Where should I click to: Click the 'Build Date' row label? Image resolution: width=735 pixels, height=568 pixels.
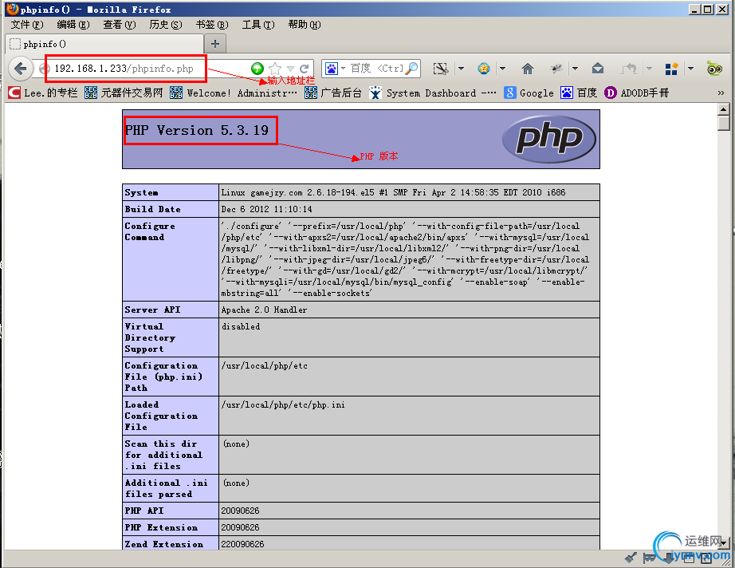coord(153,209)
